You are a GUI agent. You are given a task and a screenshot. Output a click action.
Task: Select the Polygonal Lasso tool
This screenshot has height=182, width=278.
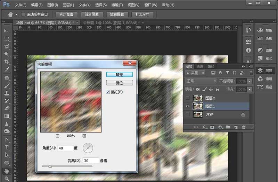pos(7,47)
